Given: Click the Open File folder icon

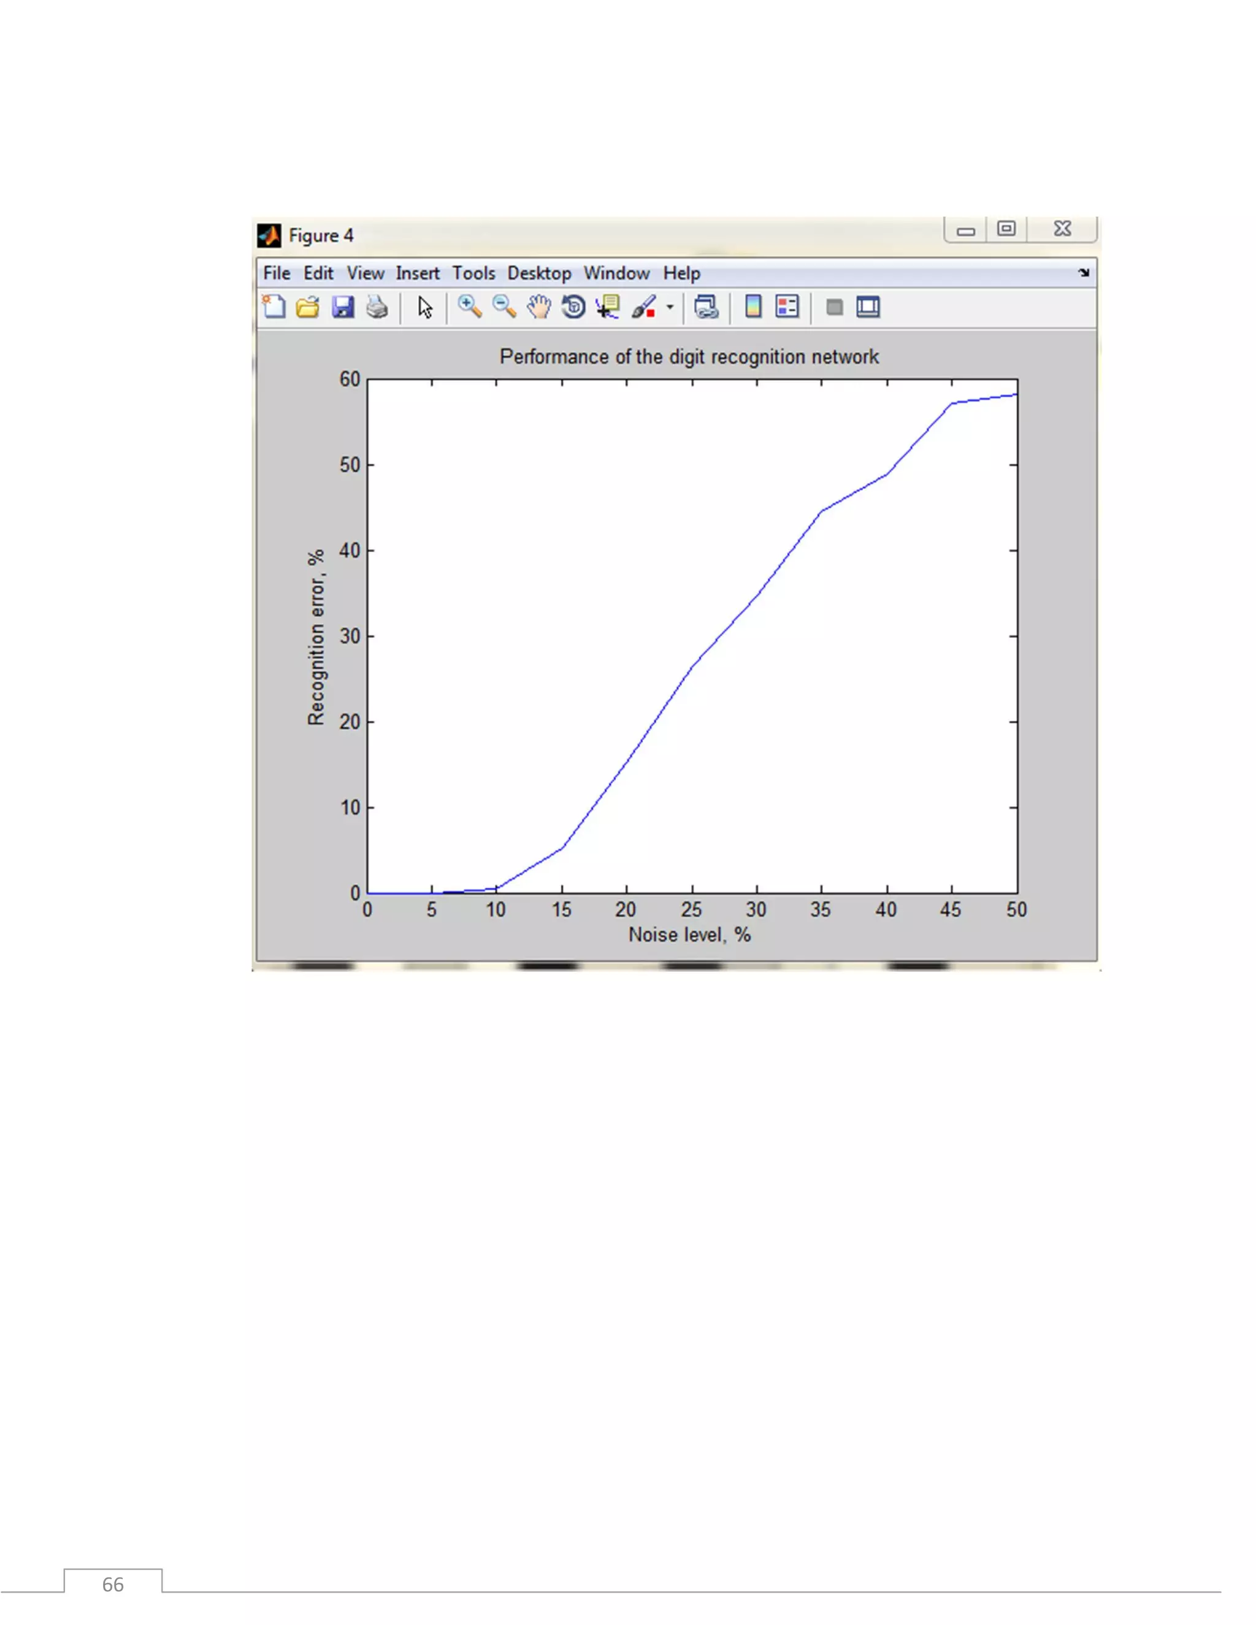Looking at the screenshot, I should click(307, 307).
